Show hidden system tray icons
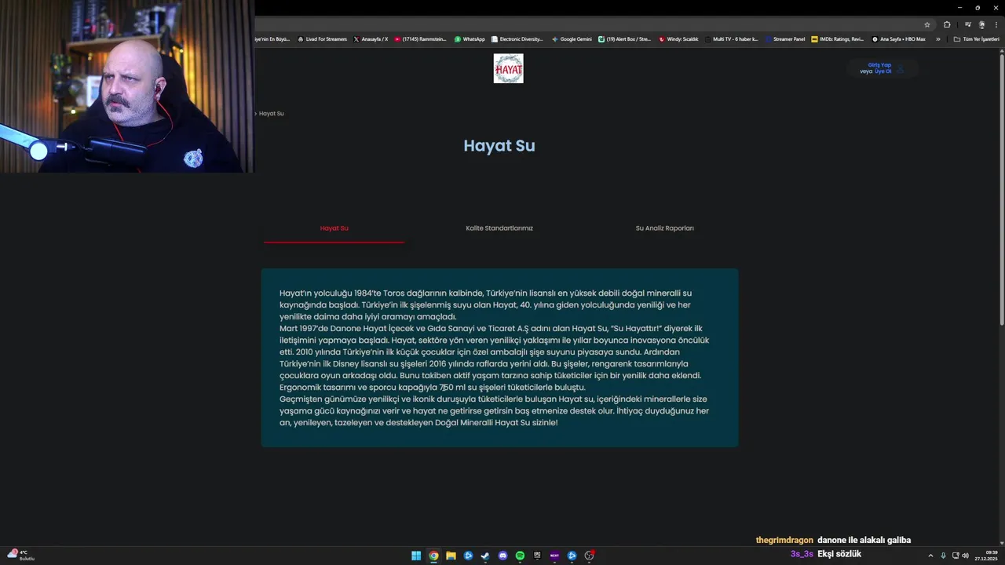Screen dimensions: 1005x565 tap(930, 556)
